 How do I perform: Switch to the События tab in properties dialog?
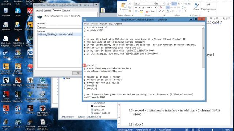click(x=66, y=11)
